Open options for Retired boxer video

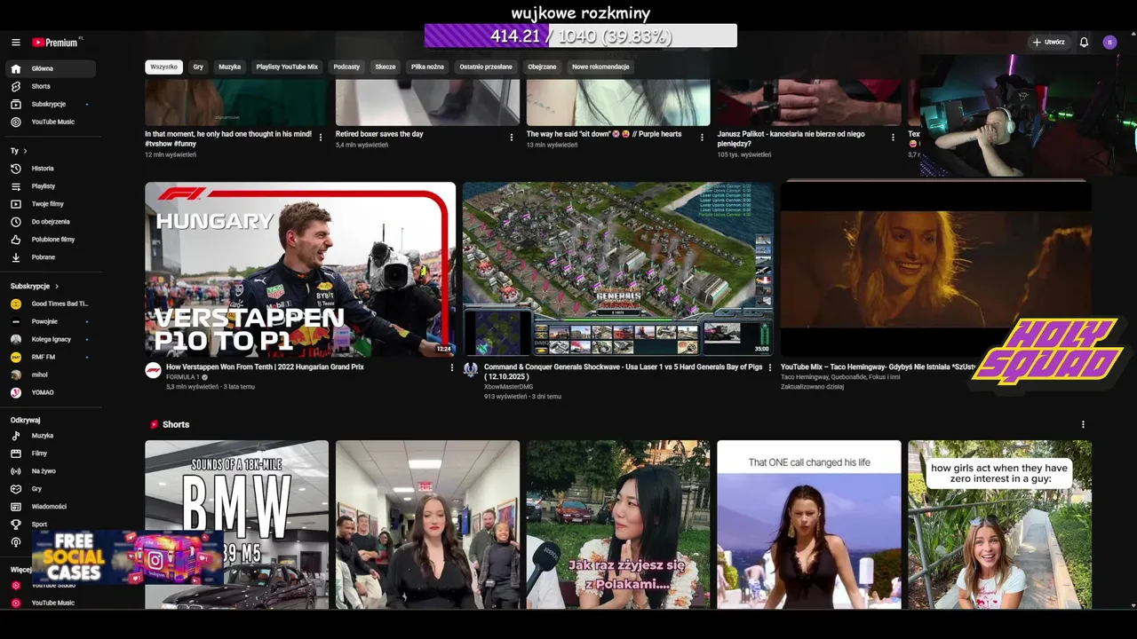[511, 138]
